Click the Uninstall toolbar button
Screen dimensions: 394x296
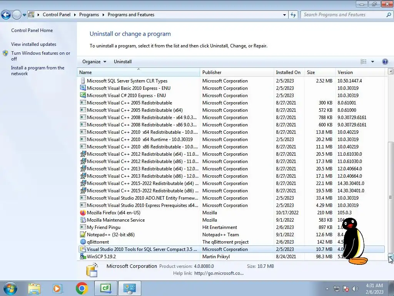(123, 62)
